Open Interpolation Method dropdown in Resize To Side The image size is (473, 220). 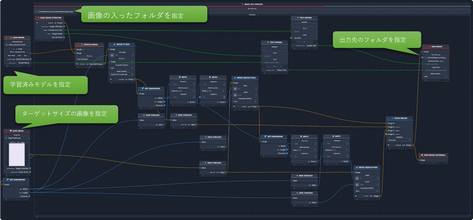coord(122,68)
